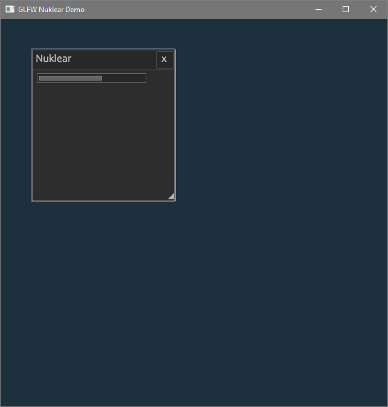Click the GLFW Nuklear Demo app icon
The width and height of the screenshot is (388, 407).
[x=10, y=9]
